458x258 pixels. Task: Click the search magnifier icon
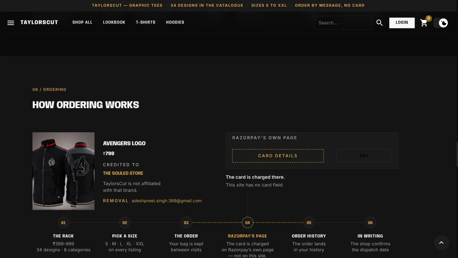point(379,23)
